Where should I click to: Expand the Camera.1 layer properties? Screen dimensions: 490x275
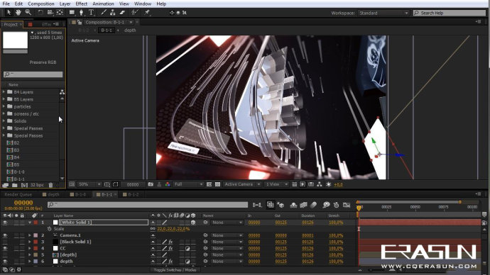coord(30,235)
